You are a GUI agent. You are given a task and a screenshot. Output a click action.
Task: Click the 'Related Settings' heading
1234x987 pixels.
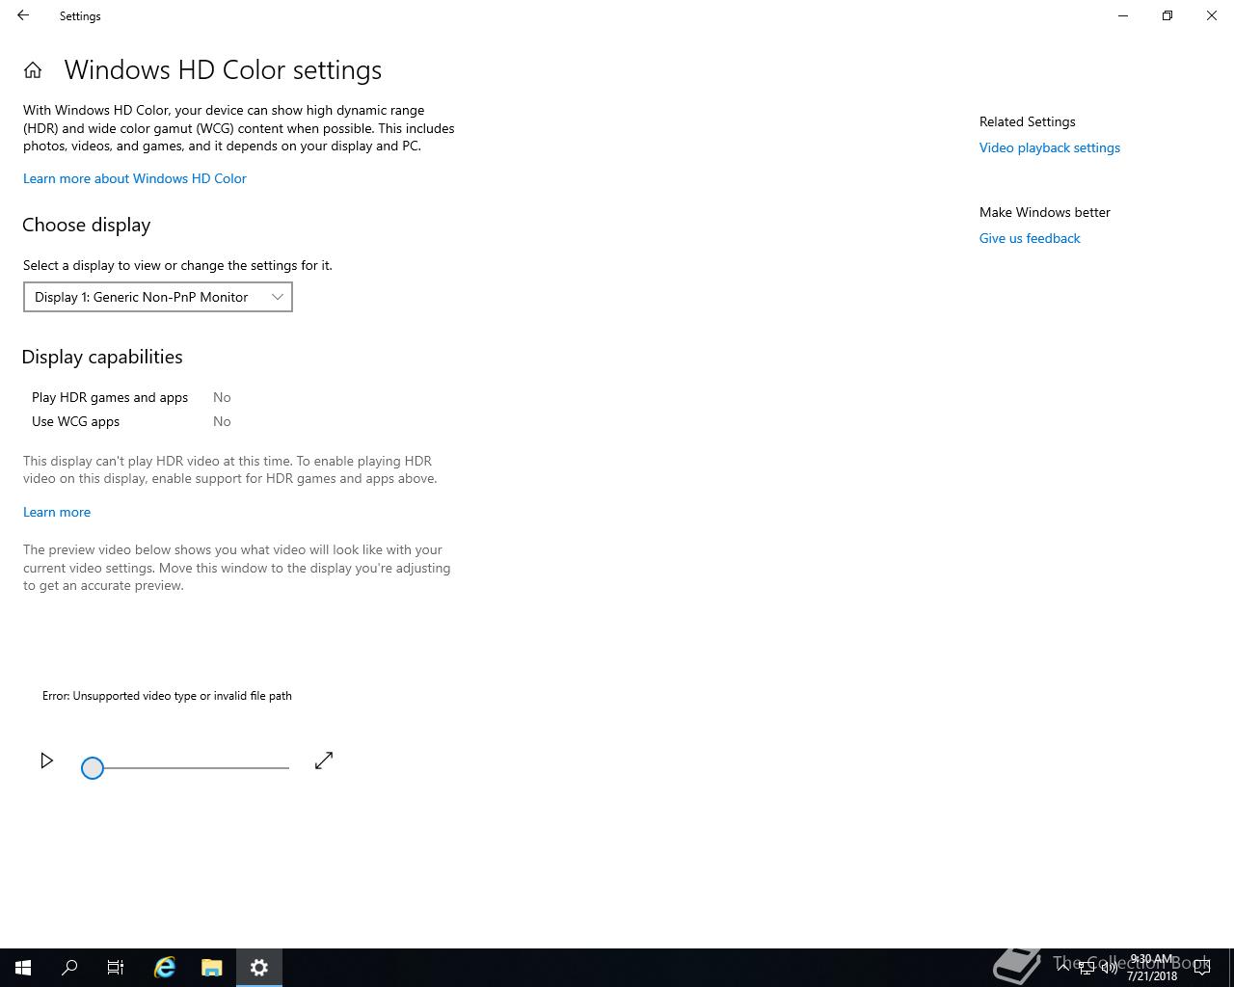tap(1028, 121)
